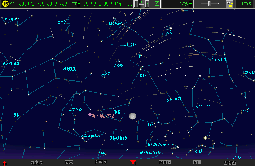The width and height of the screenshot is (255, 166).
Task: Toggle the green hatched square icon
Action: pyautogui.click(x=157, y=4)
